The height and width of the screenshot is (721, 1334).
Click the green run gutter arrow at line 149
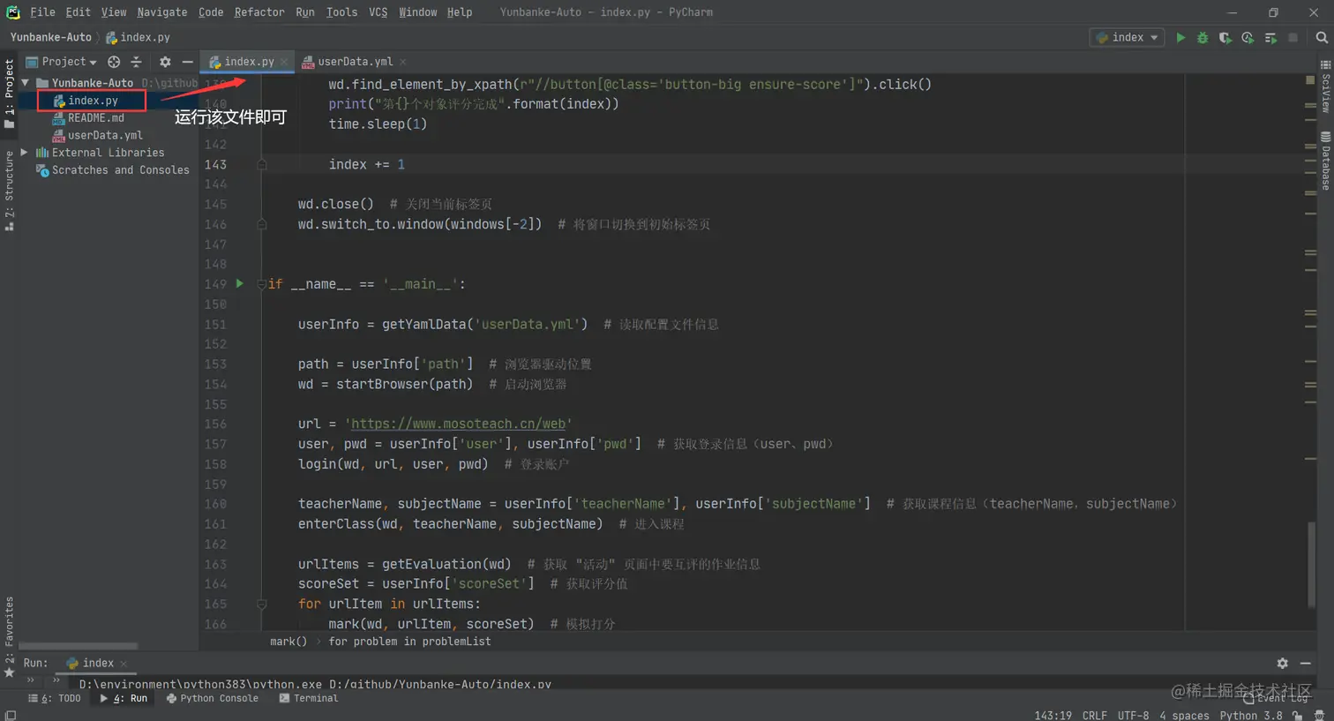tap(239, 284)
